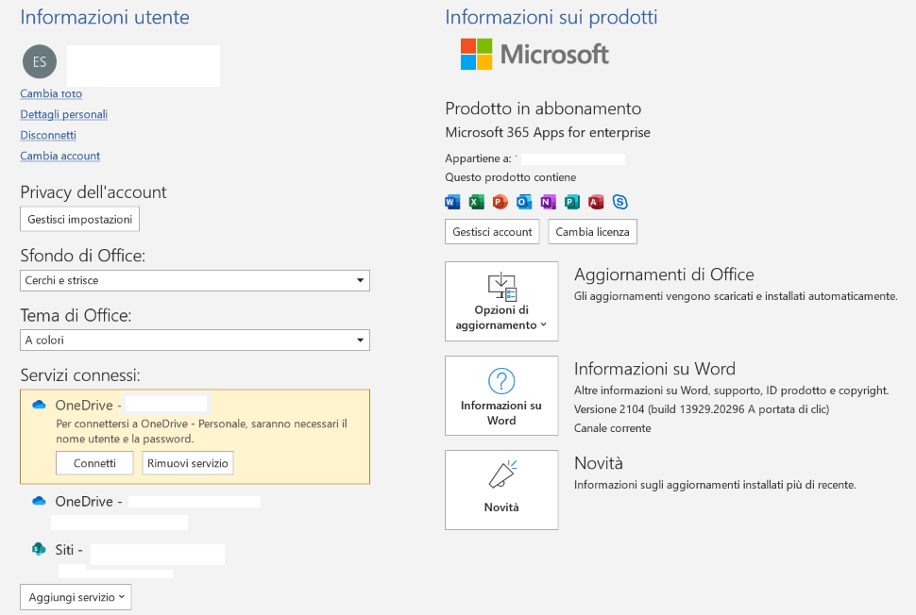Viewport: 916px width, 615px height.
Task: Click the Outlook app icon
Action: (x=524, y=202)
